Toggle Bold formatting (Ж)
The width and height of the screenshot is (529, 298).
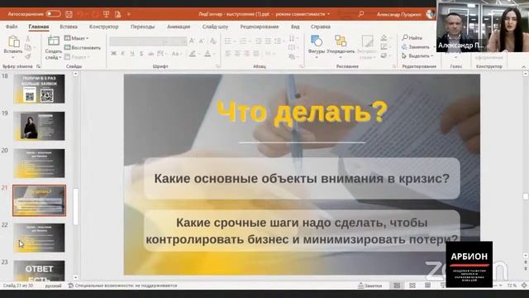(x=114, y=54)
